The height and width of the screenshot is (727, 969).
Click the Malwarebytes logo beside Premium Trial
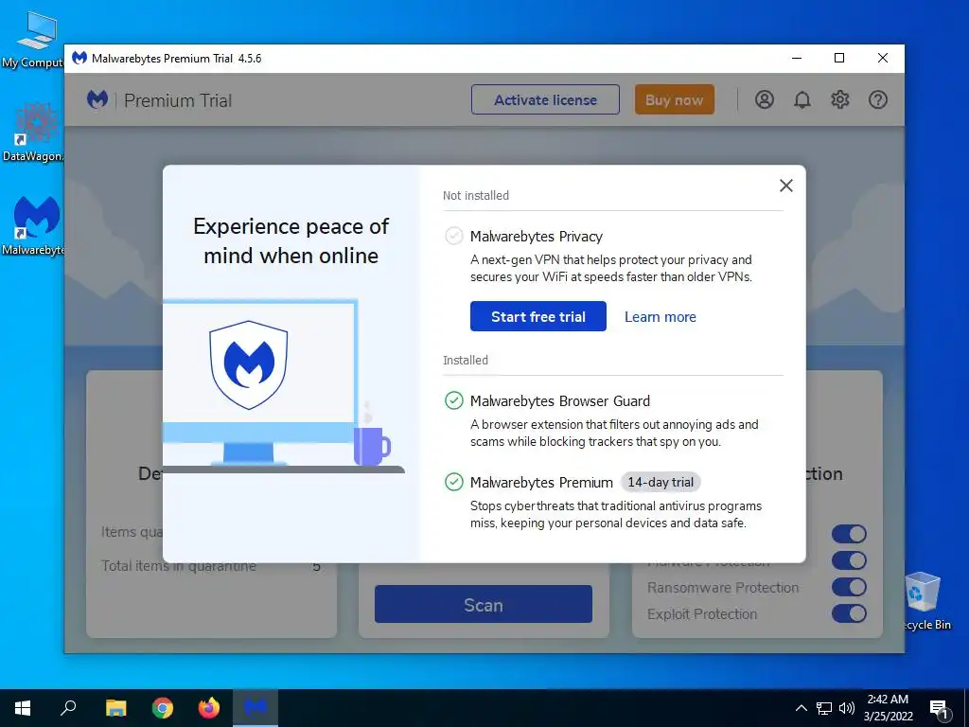[x=97, y=99]
